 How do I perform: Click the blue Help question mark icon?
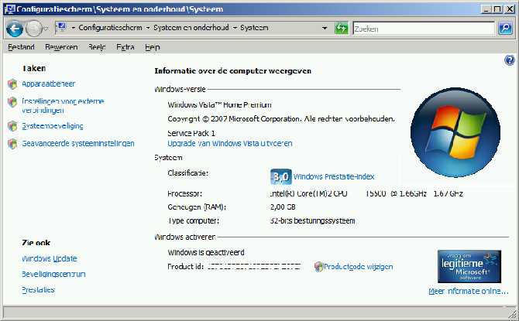tap(510, 60)
